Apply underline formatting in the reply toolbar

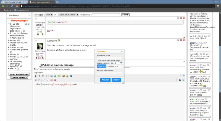pos(43,76)
